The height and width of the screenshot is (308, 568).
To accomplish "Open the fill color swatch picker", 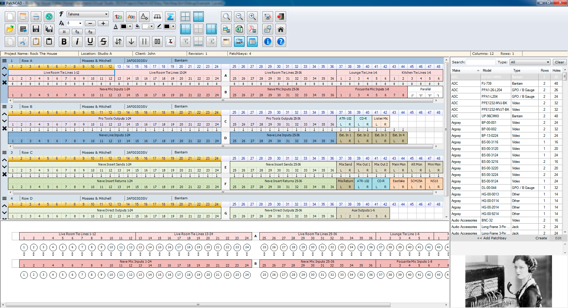I will [x=152, y=26].
